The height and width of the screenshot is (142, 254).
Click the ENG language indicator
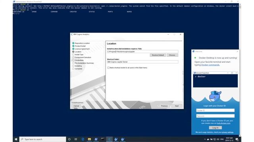coord(222,139)
